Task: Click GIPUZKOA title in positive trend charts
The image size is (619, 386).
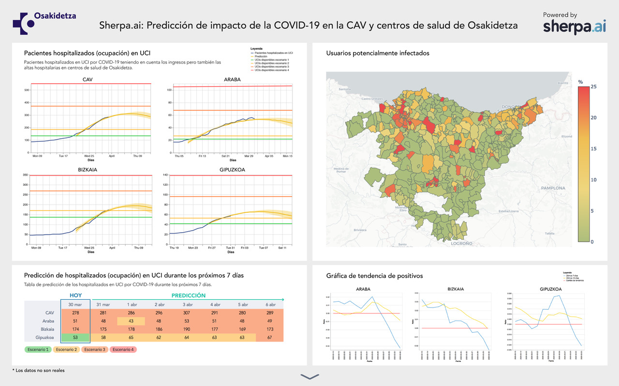Action: (x=551, y=289)
